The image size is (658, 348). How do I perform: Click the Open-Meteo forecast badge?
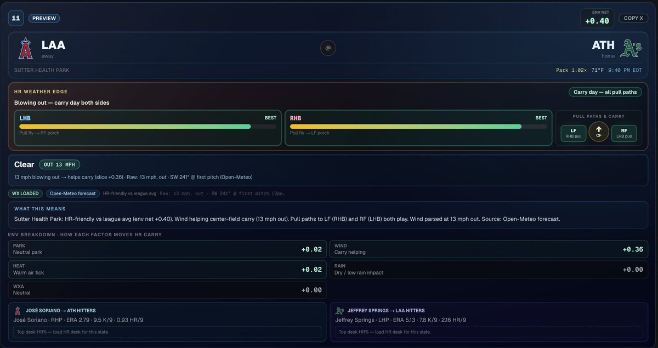73,193
